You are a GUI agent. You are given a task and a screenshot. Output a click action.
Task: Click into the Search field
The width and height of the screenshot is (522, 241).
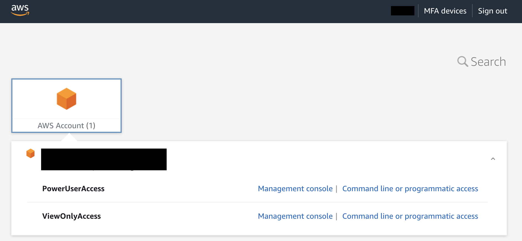[481, 62]
